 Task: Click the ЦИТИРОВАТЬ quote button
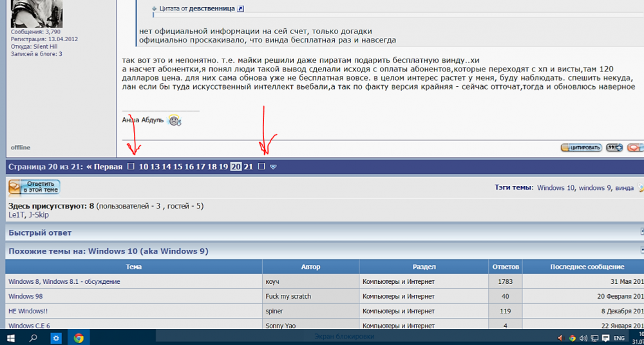pyautogui.click(x=581, y=147)
